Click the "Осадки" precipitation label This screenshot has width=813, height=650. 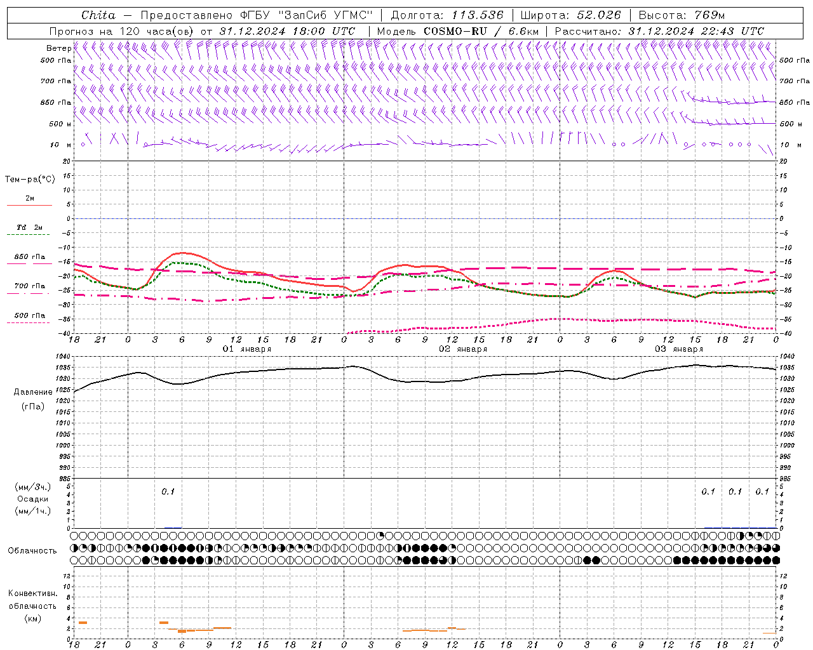point(33,499)
